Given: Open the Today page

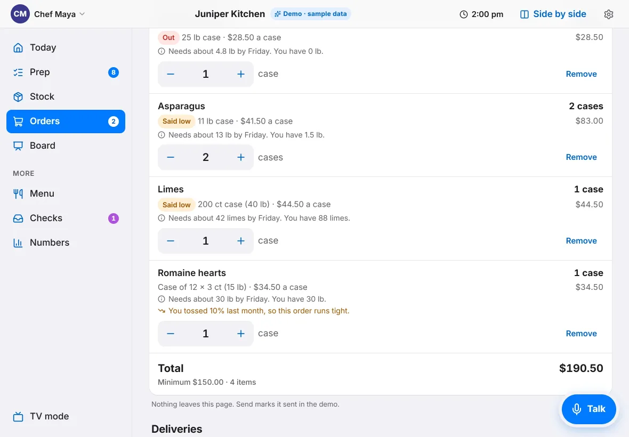Looking at the screenshot, I should [66, 48].
